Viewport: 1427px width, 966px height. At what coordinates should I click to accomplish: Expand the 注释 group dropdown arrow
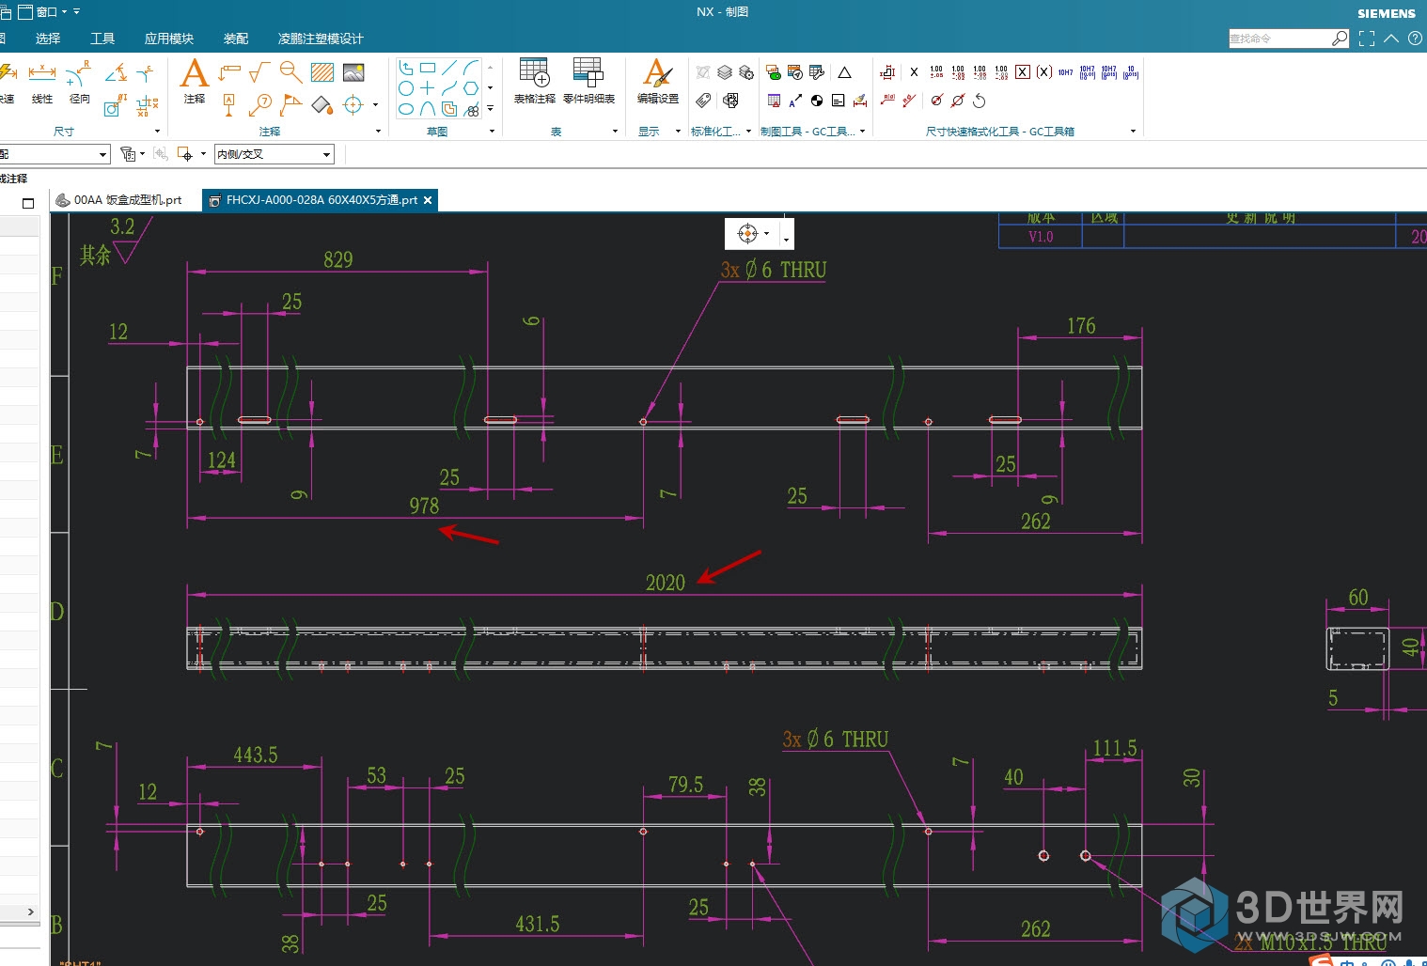point(378,132)
